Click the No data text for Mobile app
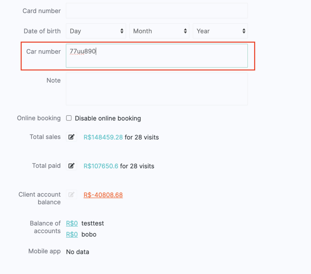 pyautogui.click(x=77, y=252)
